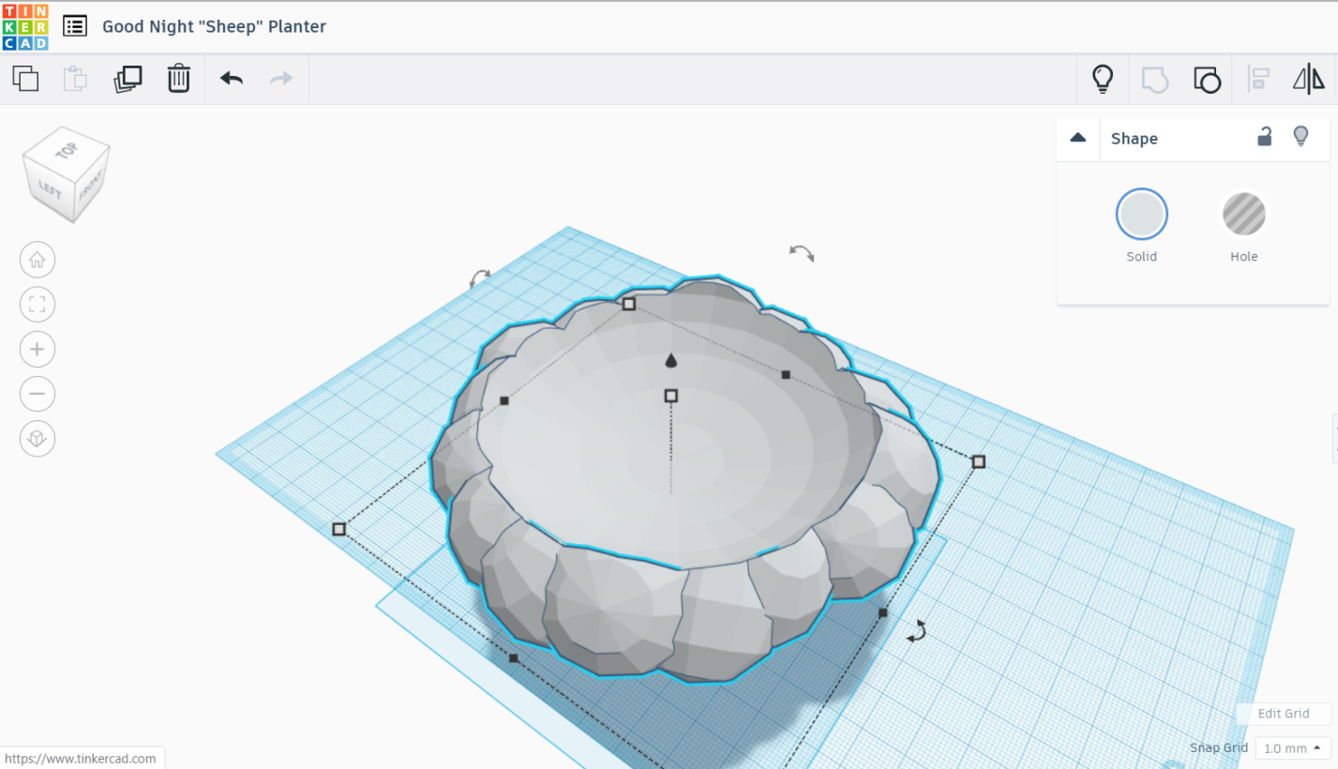Open the Snap Grid 1.0 mm dropdown
Viewport: 1338px width, 769px height.
1293,748
